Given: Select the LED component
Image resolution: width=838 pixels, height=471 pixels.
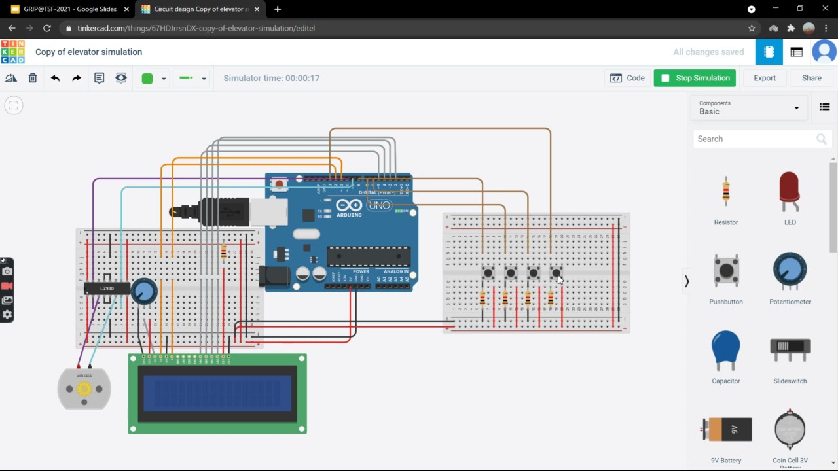Looking at the screenshot, I should 790,196.
